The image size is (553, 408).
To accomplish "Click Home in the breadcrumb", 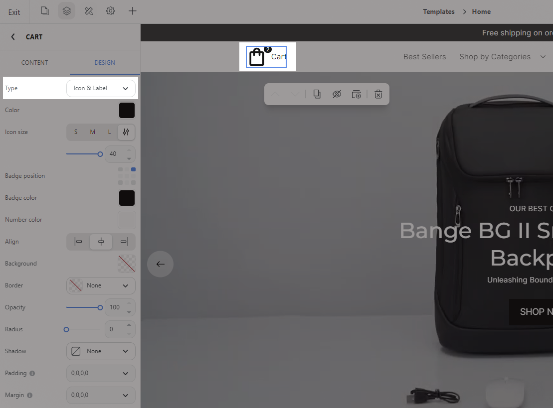I will tap(481, 11).
